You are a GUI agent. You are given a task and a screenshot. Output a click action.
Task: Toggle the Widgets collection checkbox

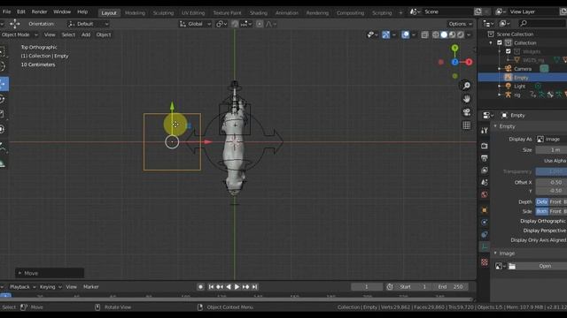508,51
